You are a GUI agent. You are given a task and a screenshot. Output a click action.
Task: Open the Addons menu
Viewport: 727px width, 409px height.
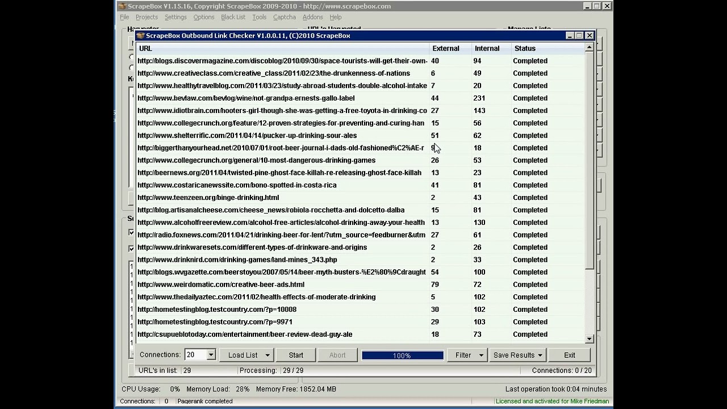312,17
